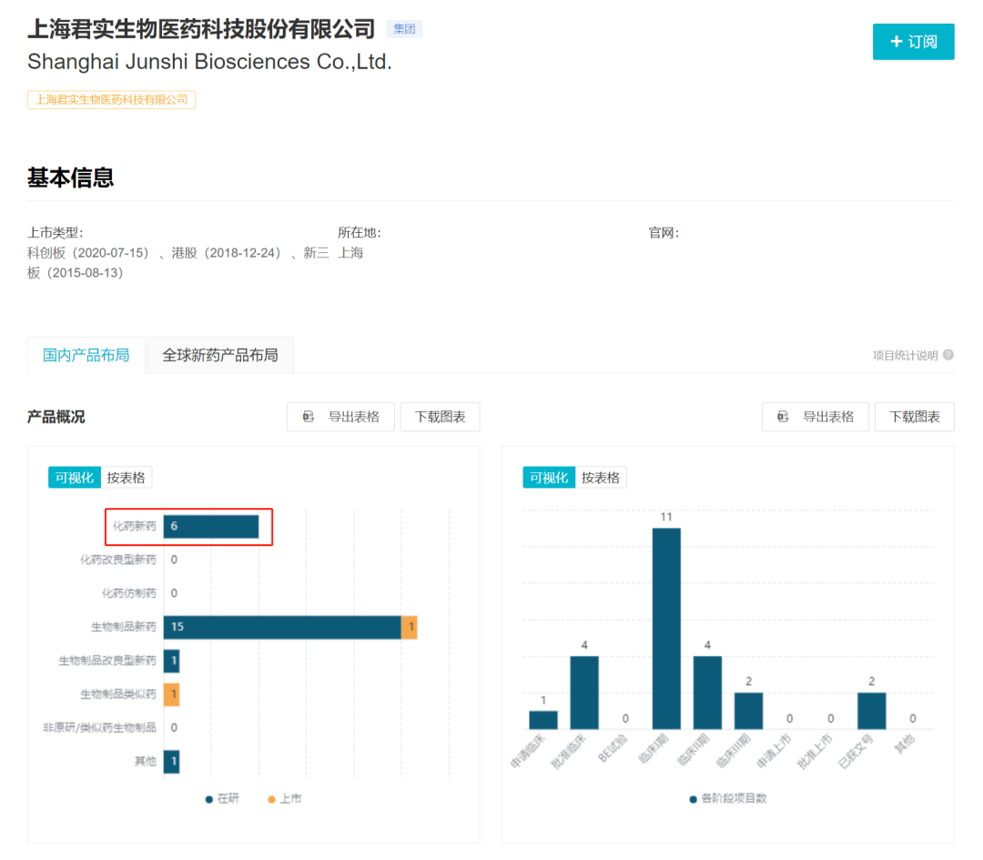Click the 已获文号 bar showing 2
This screenshot has height=860, width=983.
point(871,711)
